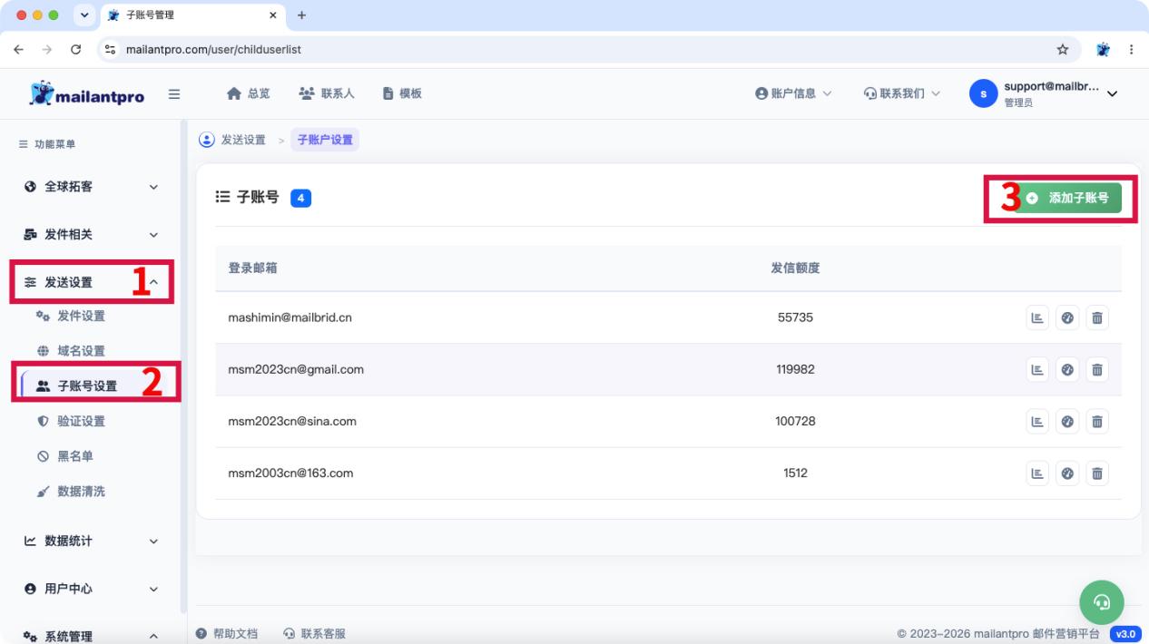This screenshot has height=644, width=1149.
Task: Click the quota value 55735
Action: (x=795, y=317)
